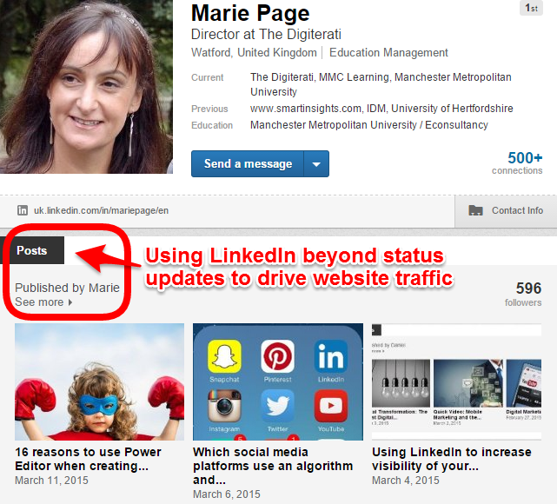The width and height of the screenshot is (557, 504).
Task: Open post Which social media platforms use an algorithm
Action: click(x=273, y=466)
